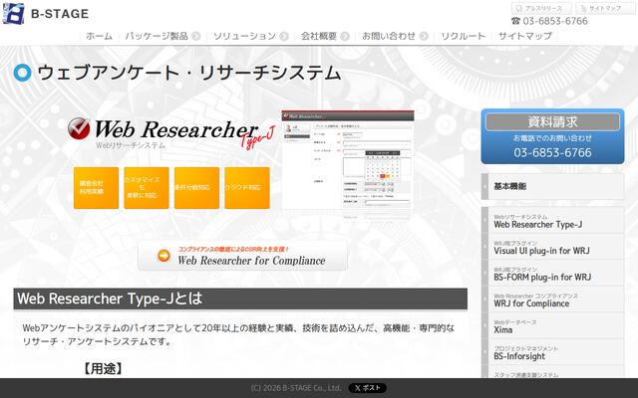
Task: Click the red checkmark Web Researcher logo
Action: pyautogui.click(x=79, y=128)
